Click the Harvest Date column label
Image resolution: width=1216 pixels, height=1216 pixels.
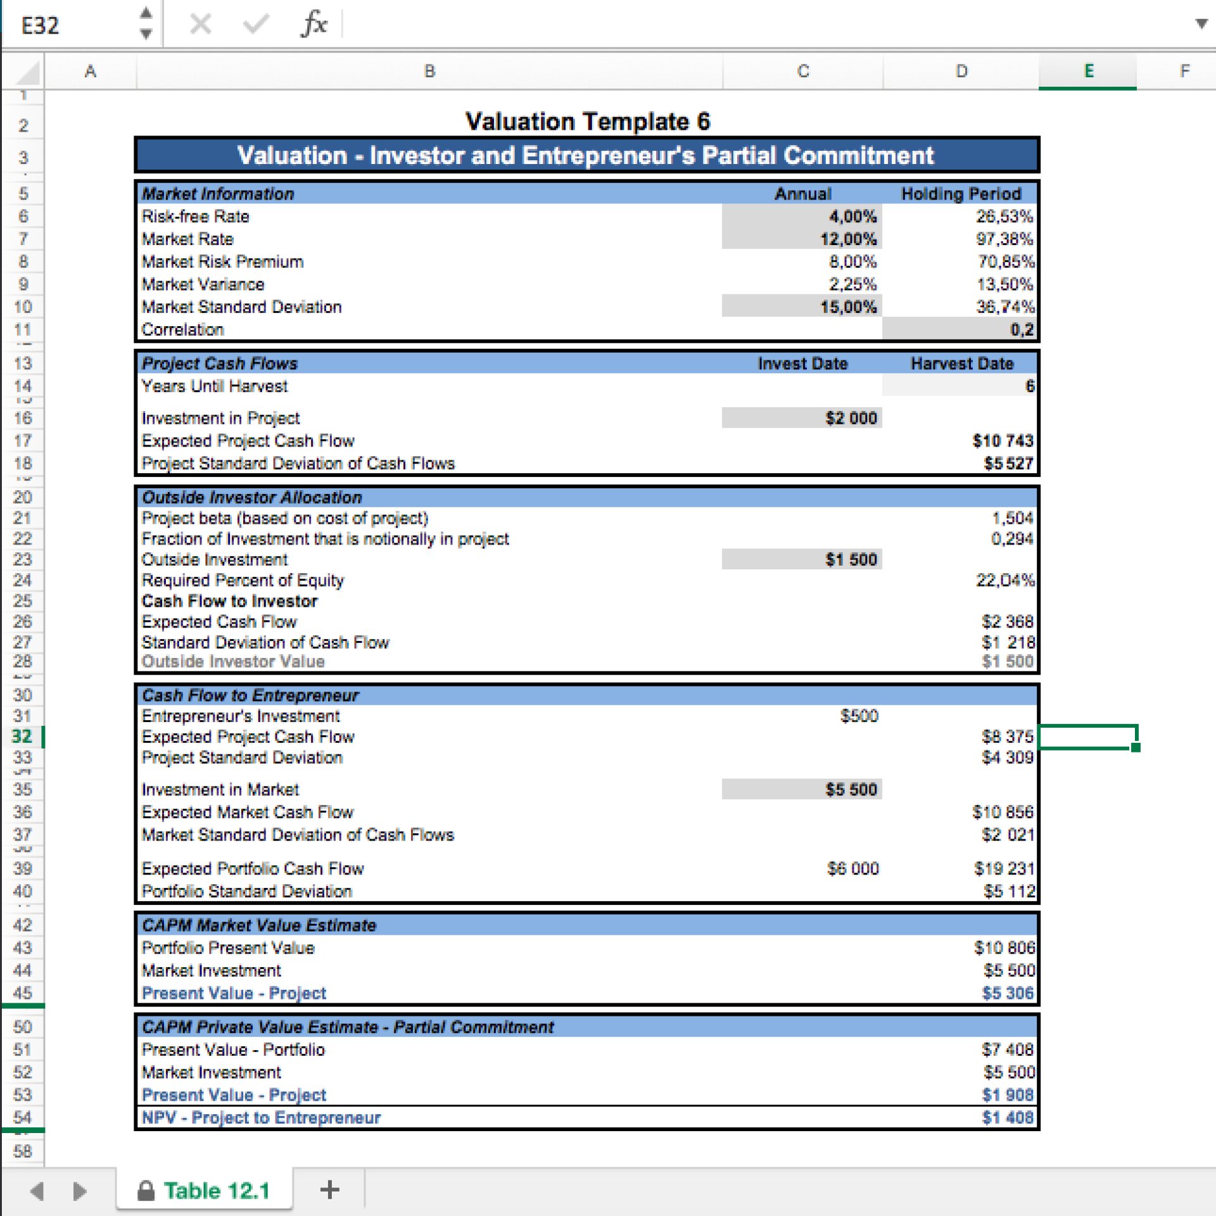tap(961, 364)
